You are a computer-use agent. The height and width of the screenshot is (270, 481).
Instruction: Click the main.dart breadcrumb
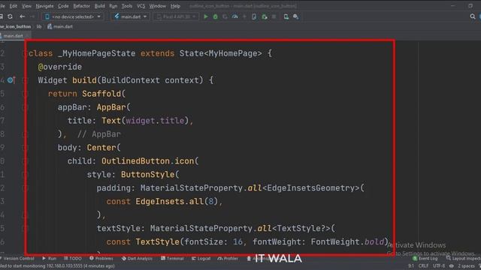60,27
